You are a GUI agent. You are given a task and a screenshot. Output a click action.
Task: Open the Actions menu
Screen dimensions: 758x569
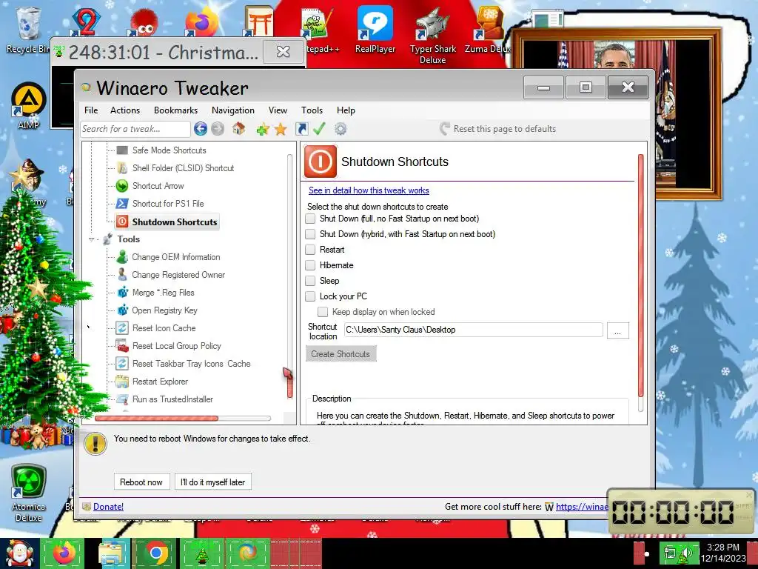tap(125, 110)
